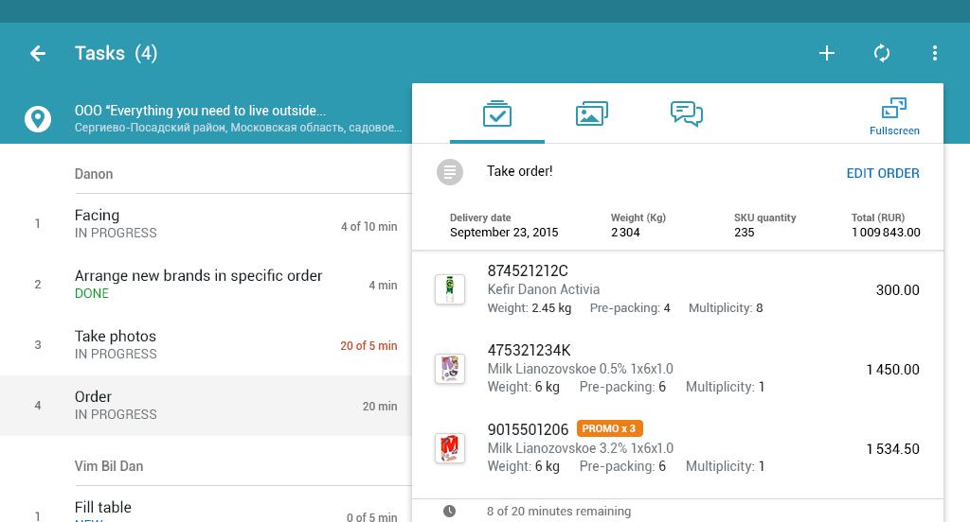Screen dimensions: 970x522
Task: Add a new task with plus icon
Action: tap(826, 53)
